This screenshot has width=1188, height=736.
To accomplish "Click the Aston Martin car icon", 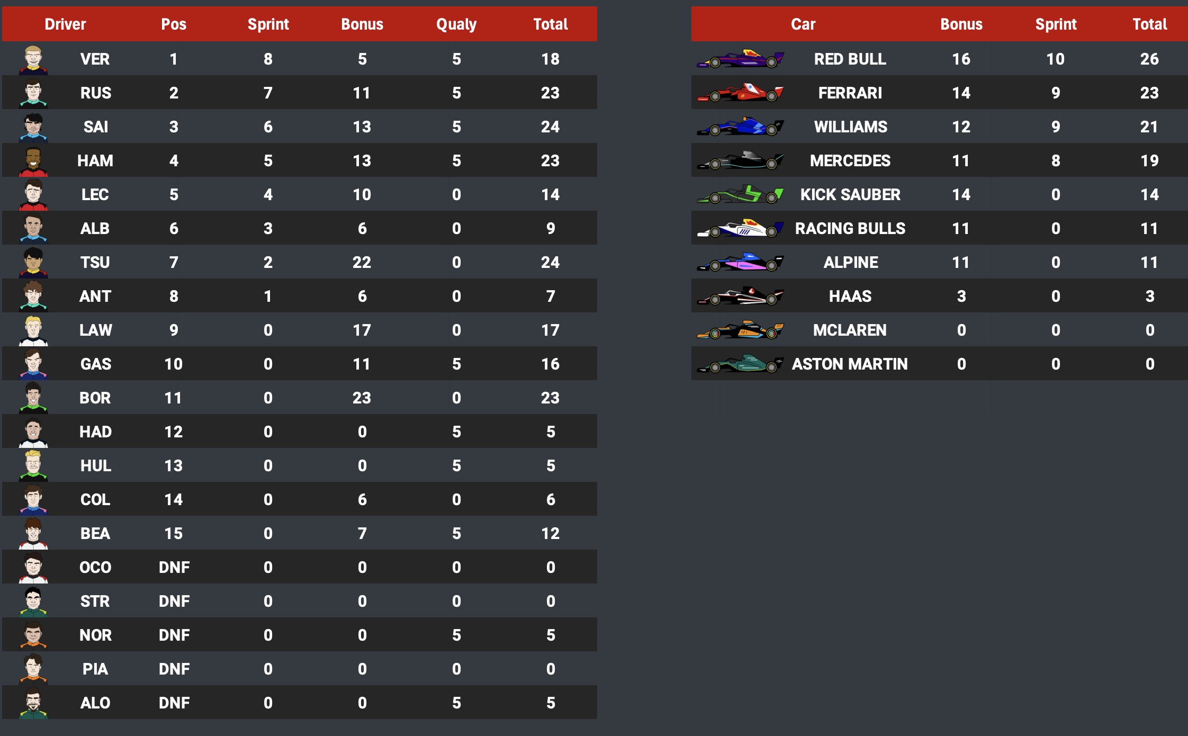I will (740, 364).
